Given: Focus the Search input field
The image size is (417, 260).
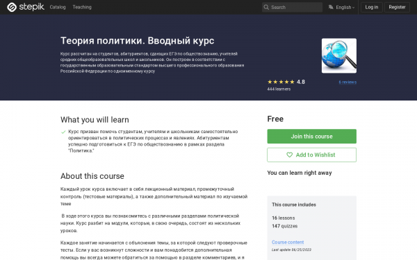Looking at the screenshot, I should tap(292, 7).
